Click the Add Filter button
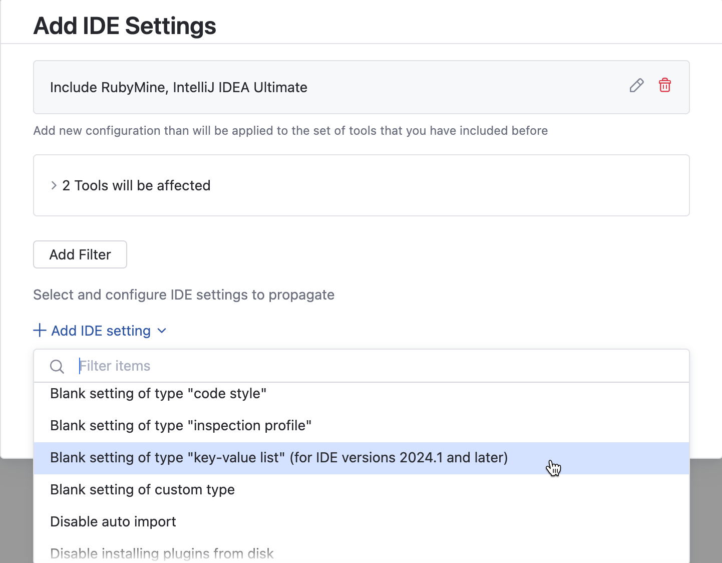Viewport: 722px width, 563px height. pos(80,254)
